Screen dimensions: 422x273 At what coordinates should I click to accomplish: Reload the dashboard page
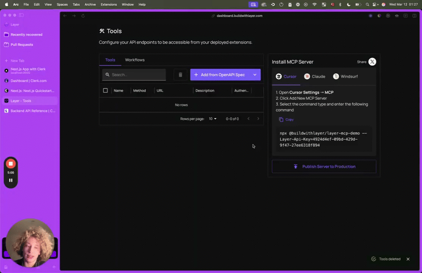pos(83,16)
